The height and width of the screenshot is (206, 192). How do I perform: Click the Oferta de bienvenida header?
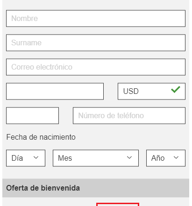96,188
